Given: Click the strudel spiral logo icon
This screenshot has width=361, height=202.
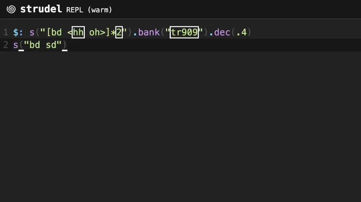Looking at the screenshot, I should (x=11, y=9).
